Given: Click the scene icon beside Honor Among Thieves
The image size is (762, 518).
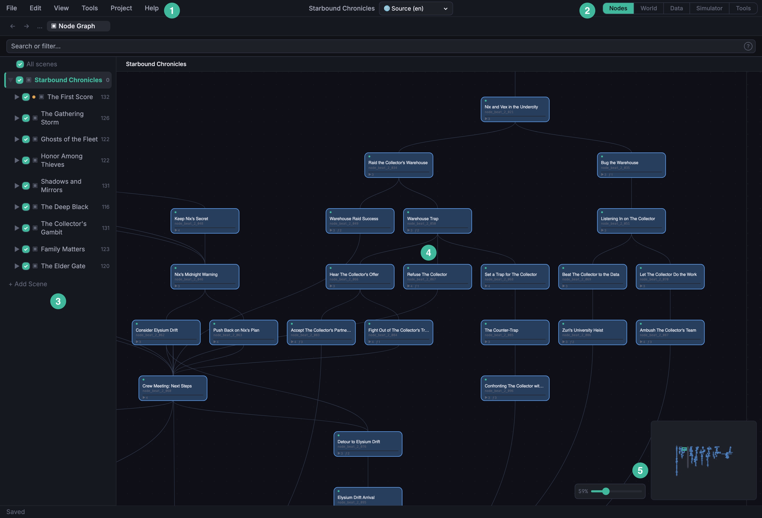Looking at the screenshot, I should tap(35, 160).
